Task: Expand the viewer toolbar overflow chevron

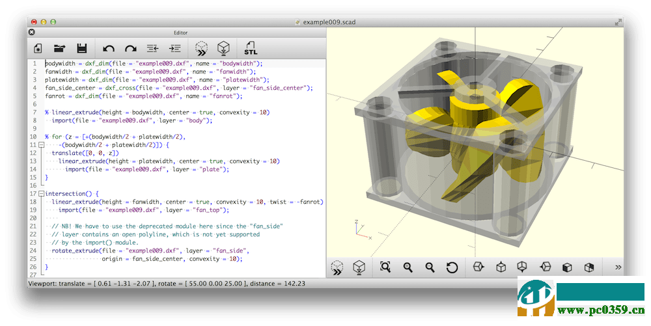Action: 618,267
